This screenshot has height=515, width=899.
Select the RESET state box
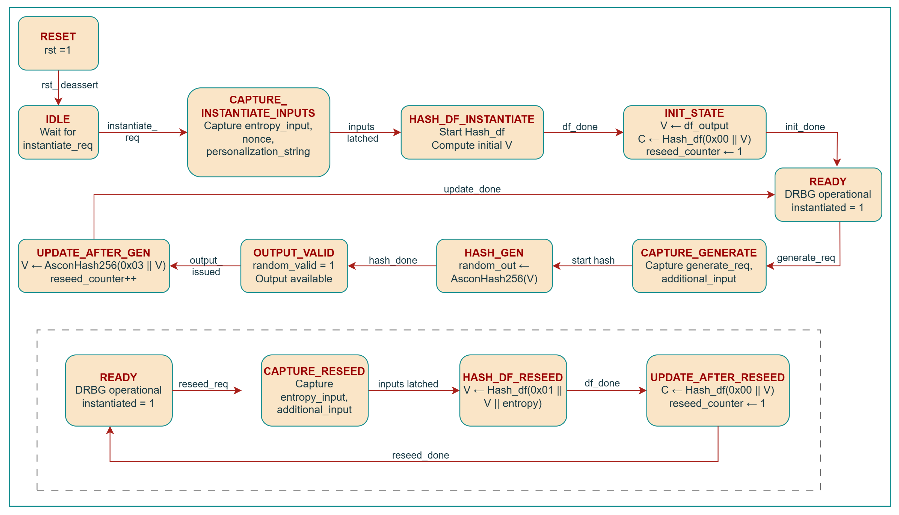(58, 43)
